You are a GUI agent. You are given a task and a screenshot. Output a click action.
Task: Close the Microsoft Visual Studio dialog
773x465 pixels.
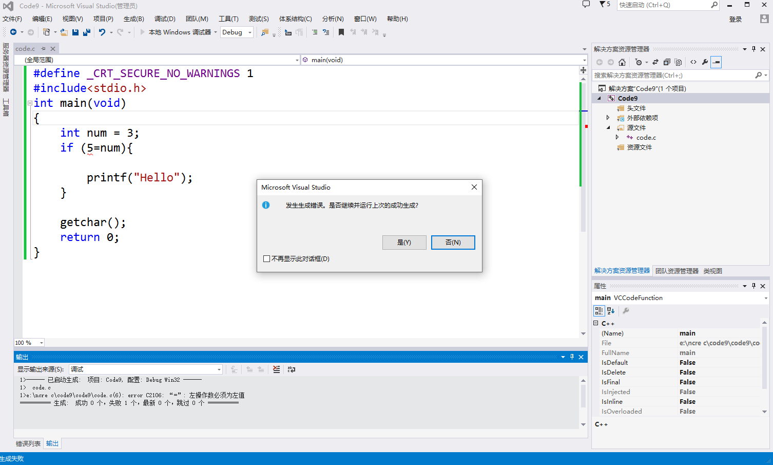click(x=474, y=188)
